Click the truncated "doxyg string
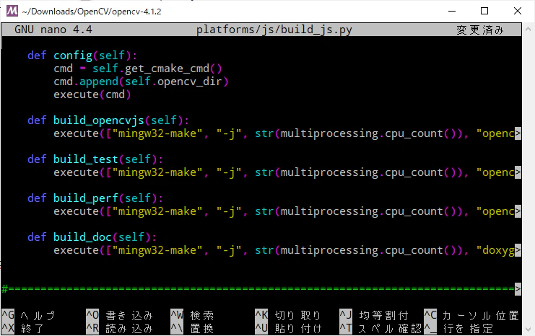 point(495,251)
